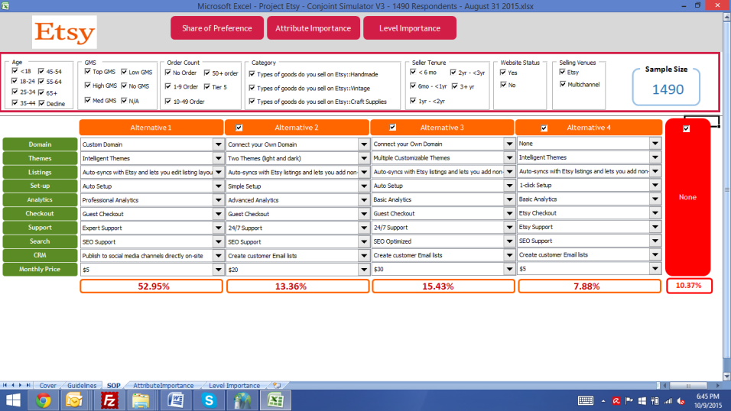
Task: Open the on-screen keyboard tray icon
Action: tap(586, 400)
